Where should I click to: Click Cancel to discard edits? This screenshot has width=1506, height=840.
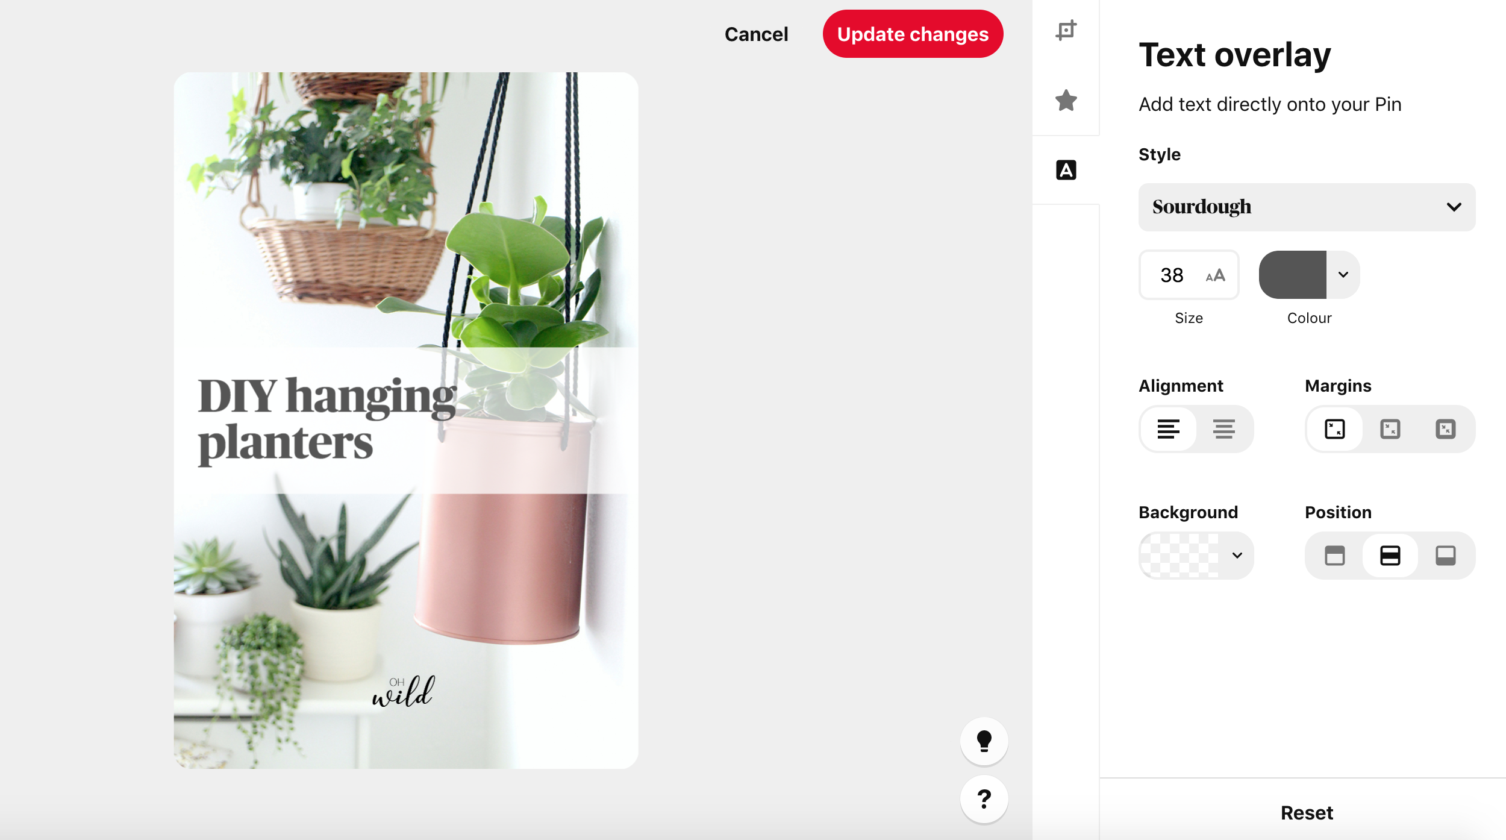coord(756,34)
